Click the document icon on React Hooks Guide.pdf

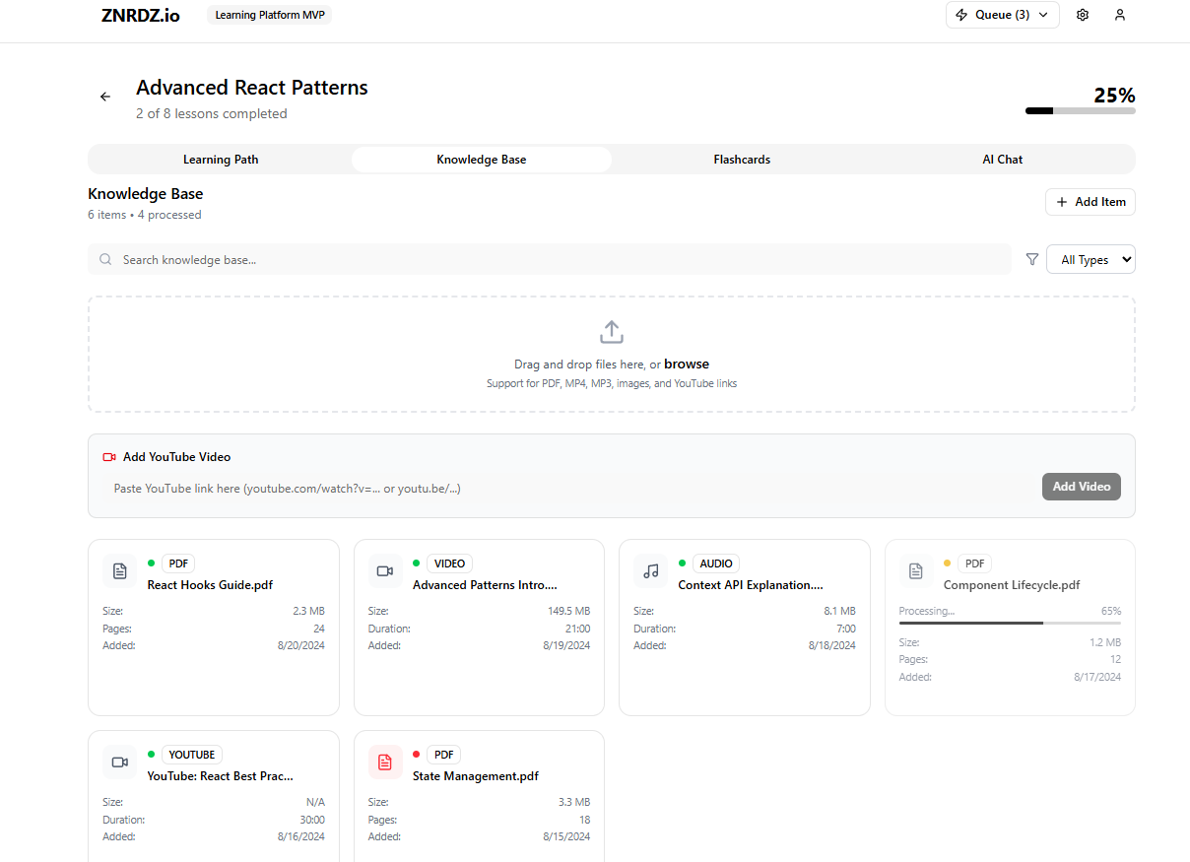point(120,571)
